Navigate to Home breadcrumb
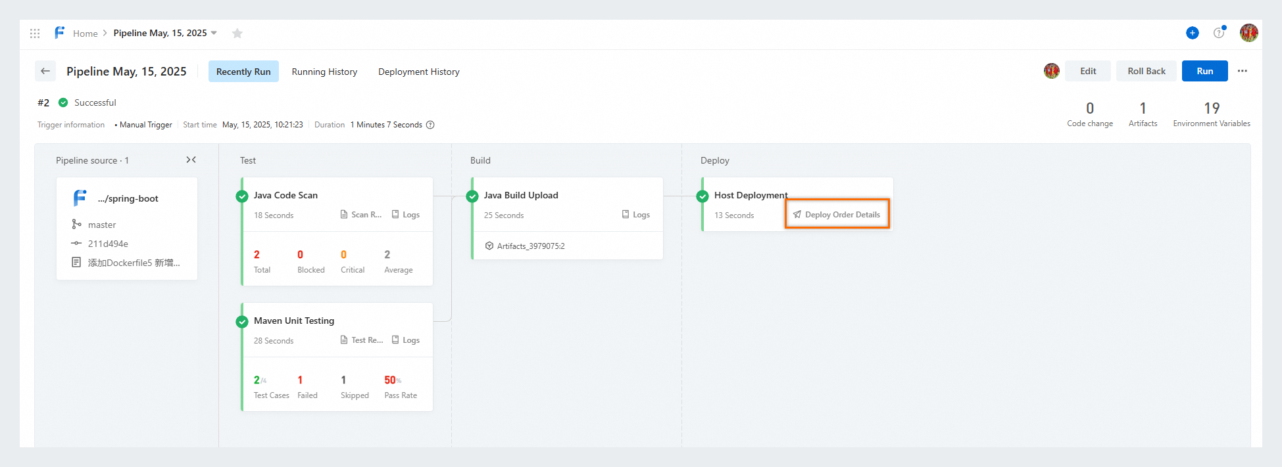 pos(85,33)
